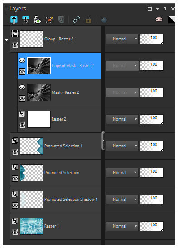Select the Group - Raster 2 layer name

point(59,39)
